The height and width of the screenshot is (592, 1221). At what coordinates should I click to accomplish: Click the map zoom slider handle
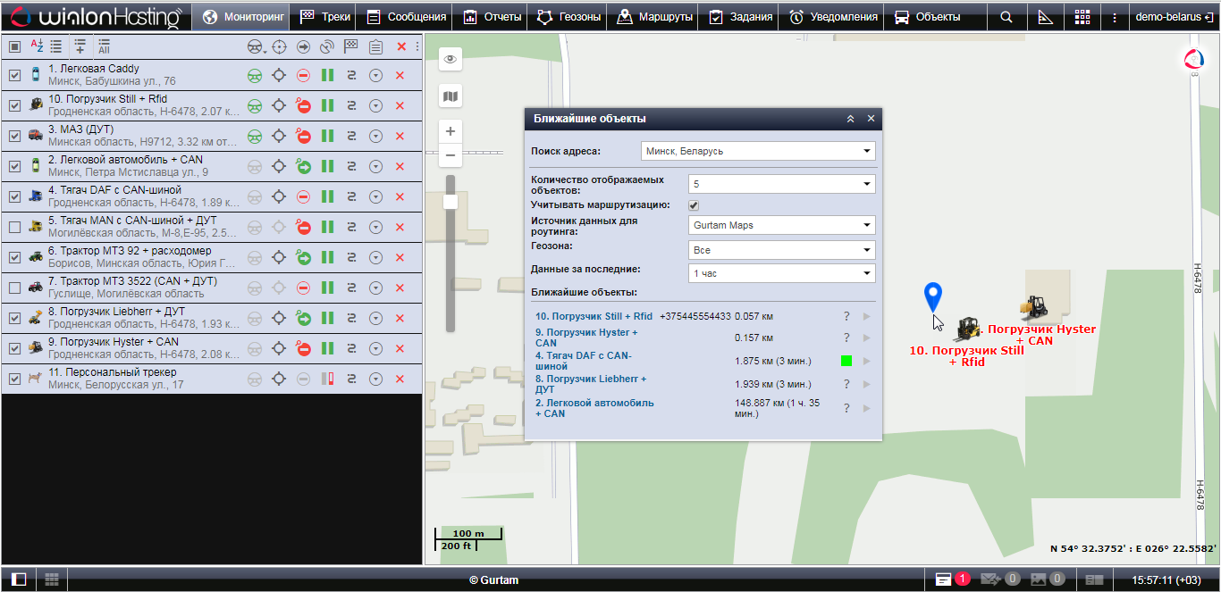point(451,202)
